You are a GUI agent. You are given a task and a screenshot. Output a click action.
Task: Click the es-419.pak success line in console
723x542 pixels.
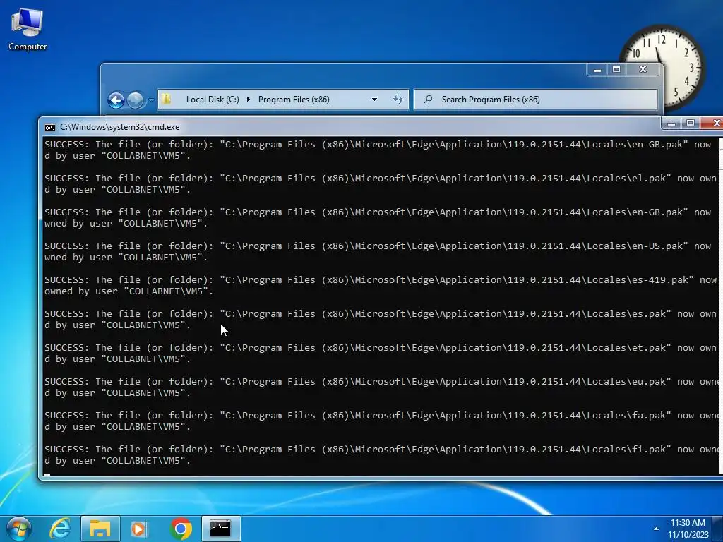tap(381, 285)
